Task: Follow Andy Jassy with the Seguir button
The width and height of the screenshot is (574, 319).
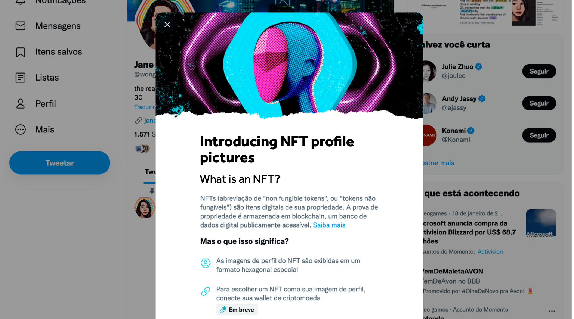Action: pyautogui.click(x=538, y=103)
